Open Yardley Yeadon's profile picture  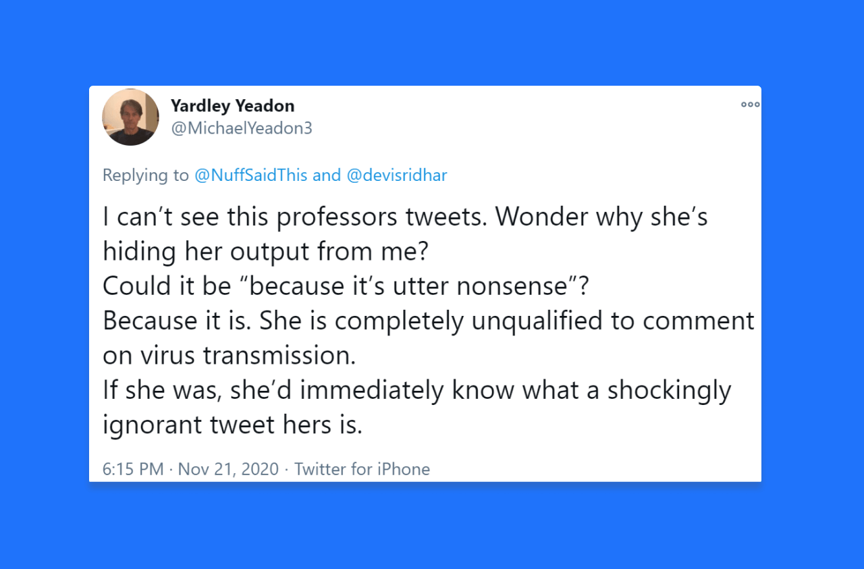pyautogui.click(x=130, y=117)
